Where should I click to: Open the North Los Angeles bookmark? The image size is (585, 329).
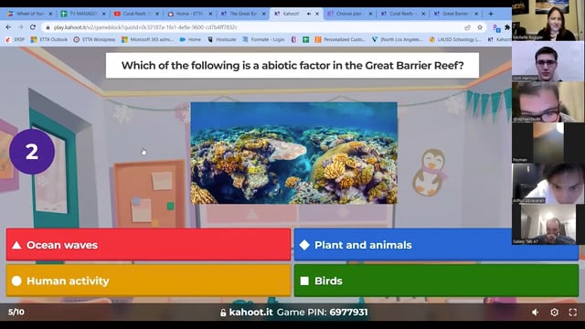pos(398,39)
